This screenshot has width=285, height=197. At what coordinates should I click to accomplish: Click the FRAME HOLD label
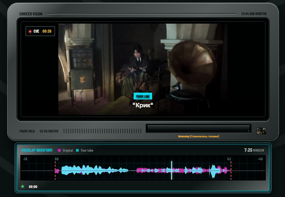(x=27, y=131)
